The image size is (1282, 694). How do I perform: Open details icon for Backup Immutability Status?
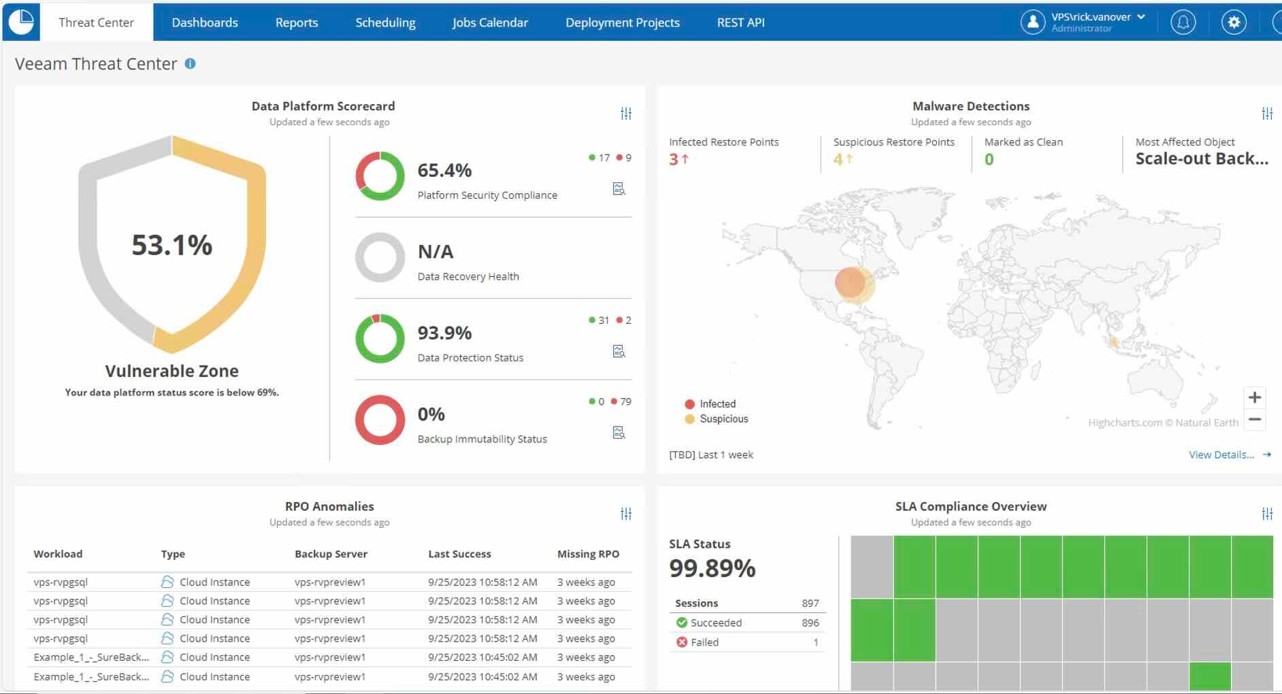pyautogui.click(x=619, y=432)
